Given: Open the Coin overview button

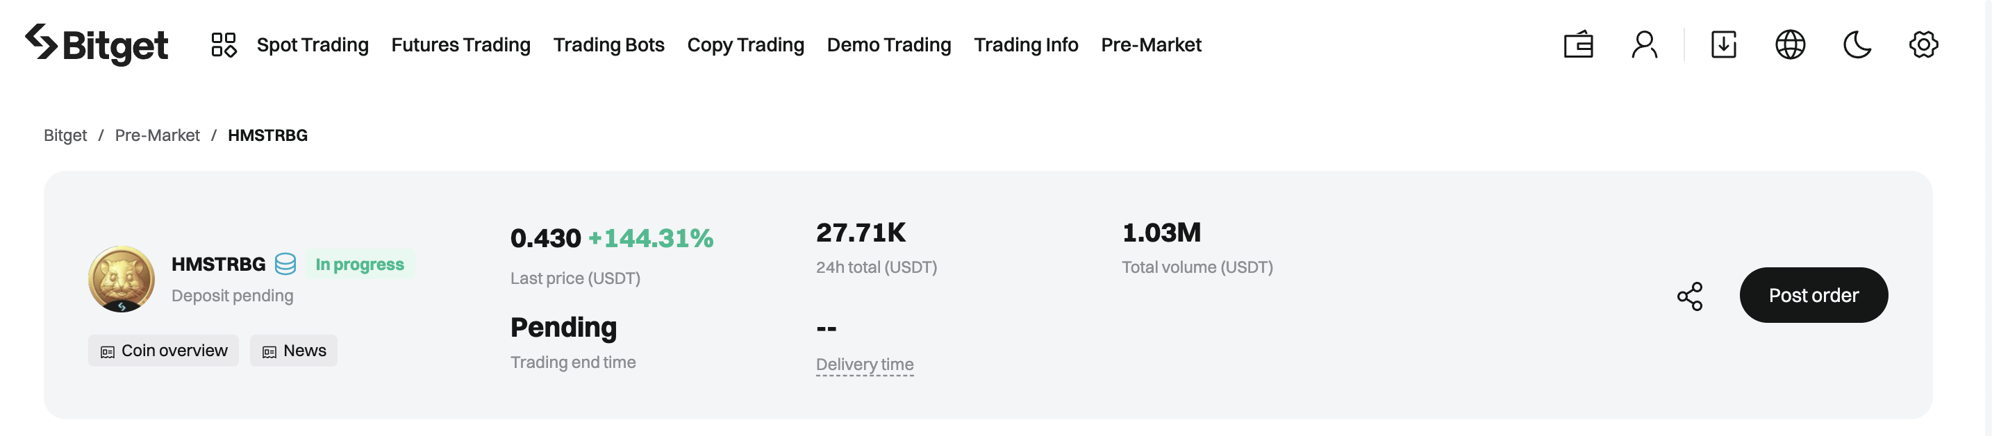Looking at the screenshot, I should [x=163, y=351].
